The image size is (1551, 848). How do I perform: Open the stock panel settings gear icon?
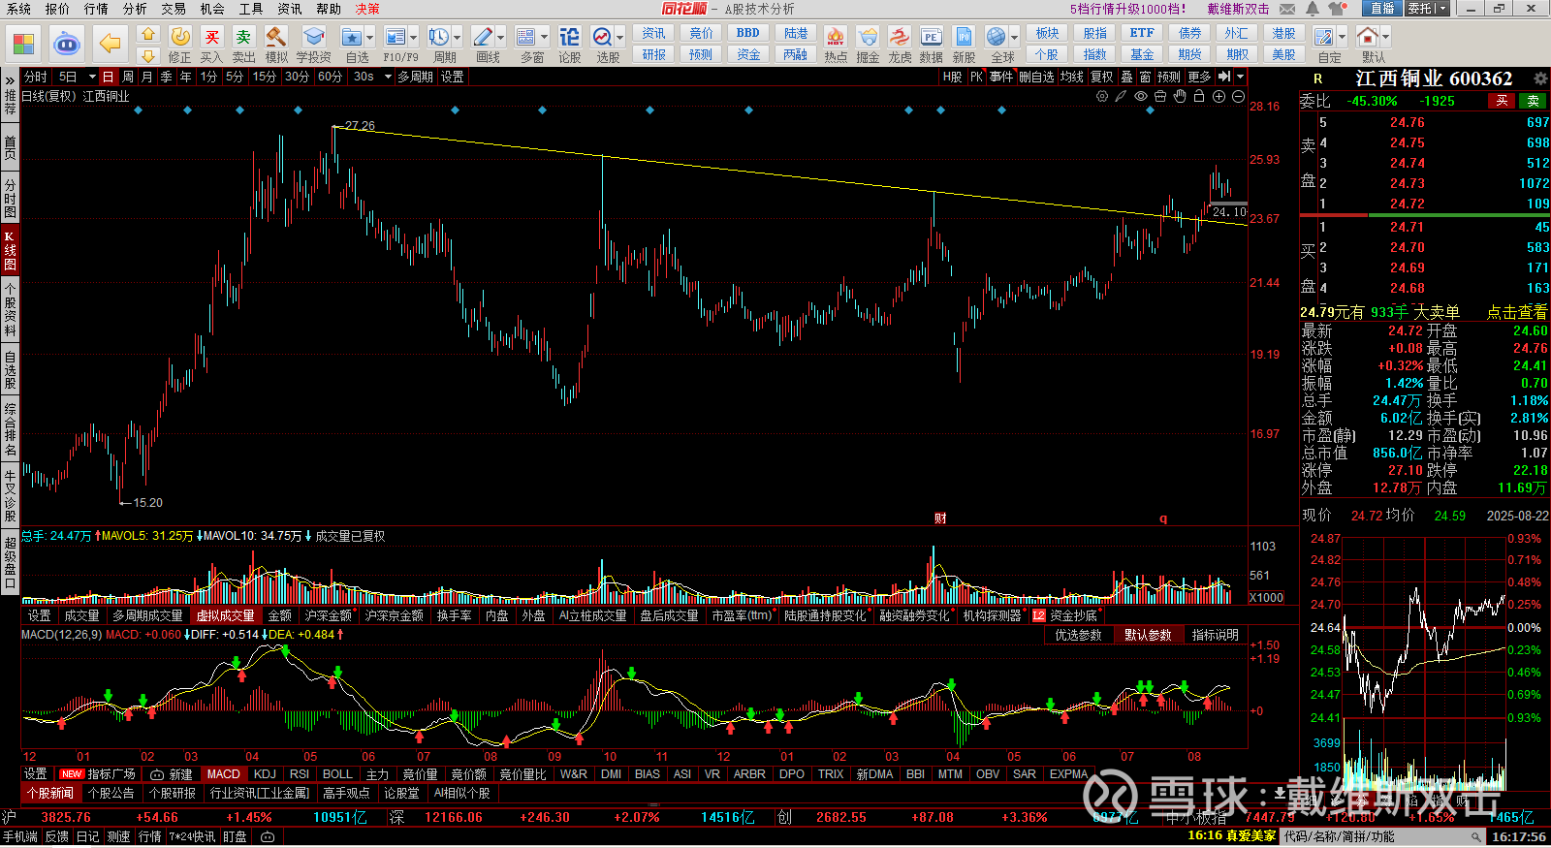click(1540, 79)
